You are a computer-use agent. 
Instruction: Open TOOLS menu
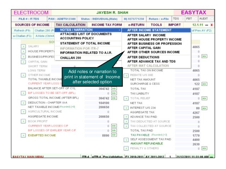click(x=156, y=25)
